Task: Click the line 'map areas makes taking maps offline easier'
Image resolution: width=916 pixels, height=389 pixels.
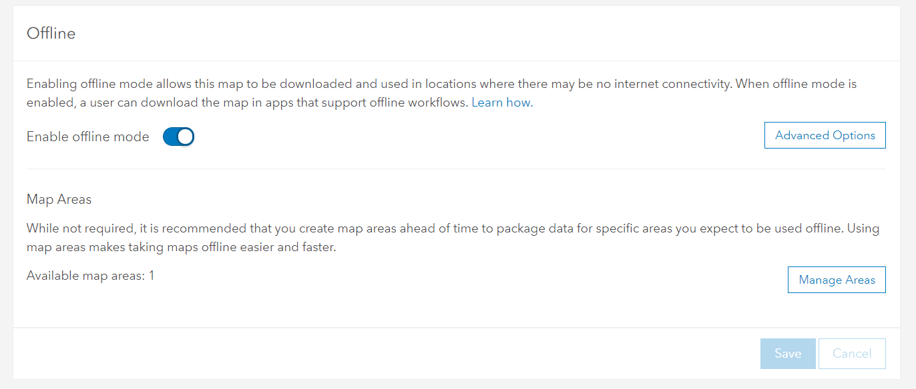Action: pos(180,247)
